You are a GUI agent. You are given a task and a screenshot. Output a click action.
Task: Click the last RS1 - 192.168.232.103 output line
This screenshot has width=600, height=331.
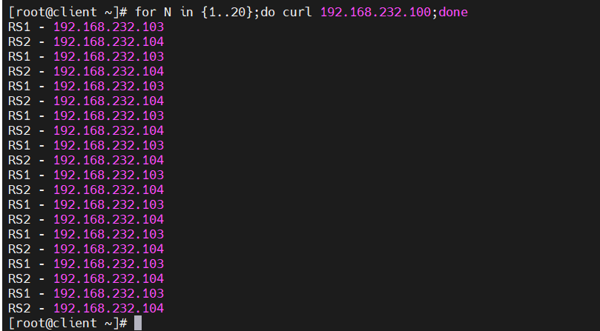point(86,293)
